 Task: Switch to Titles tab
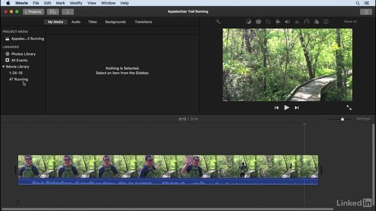click(x=92, y=22)
